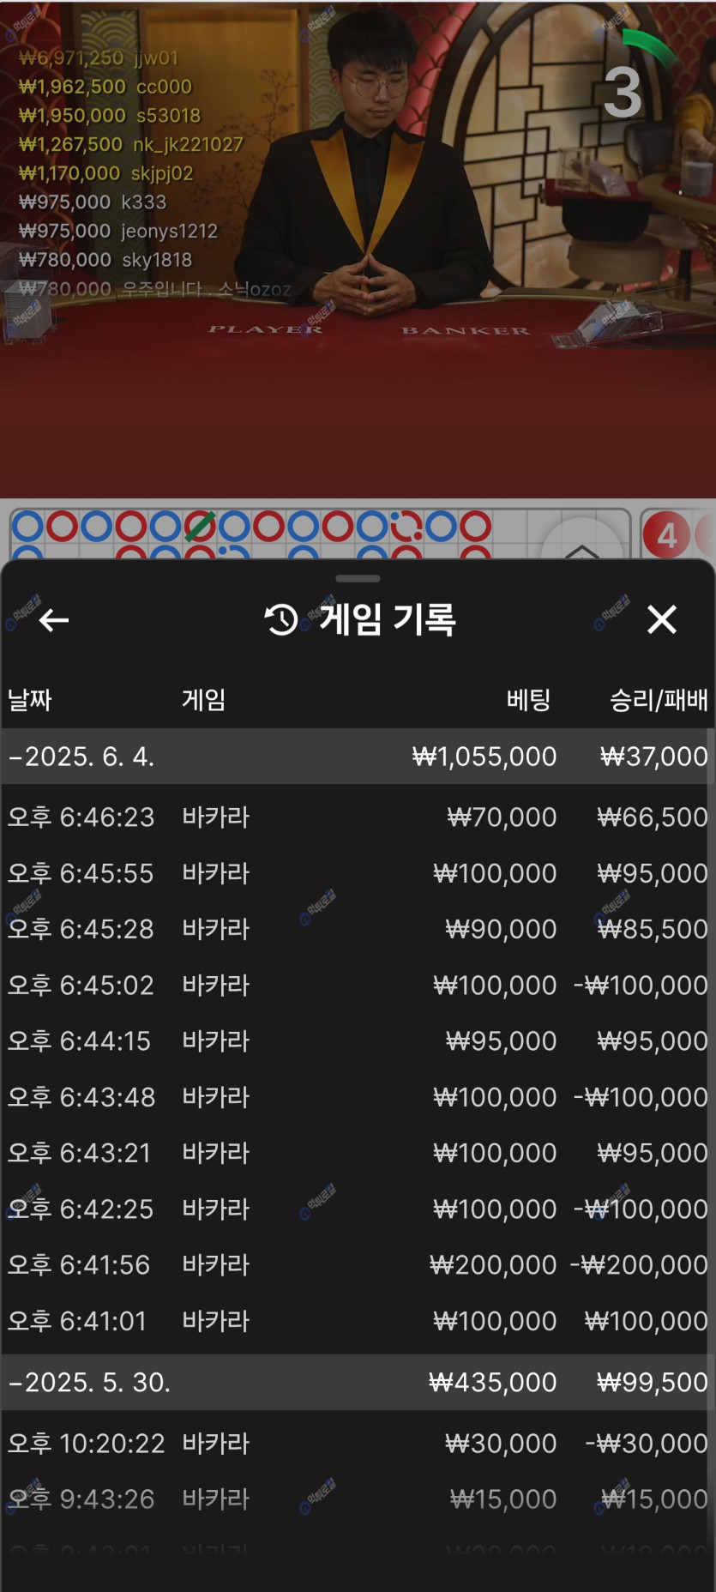Click the ₩100,000 win in the 6:41:01 row
Image resolution: width=716 pixels, height=1592 pixels.
click(647, 1321)
